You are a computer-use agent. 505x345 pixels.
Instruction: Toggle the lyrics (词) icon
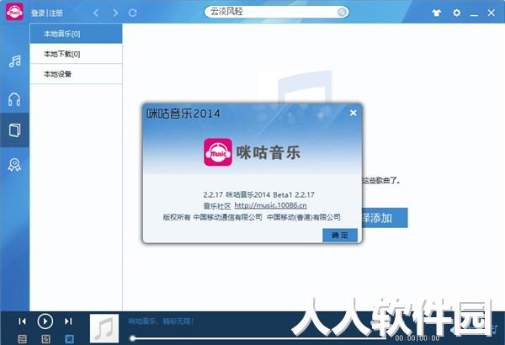click(69, 339)
